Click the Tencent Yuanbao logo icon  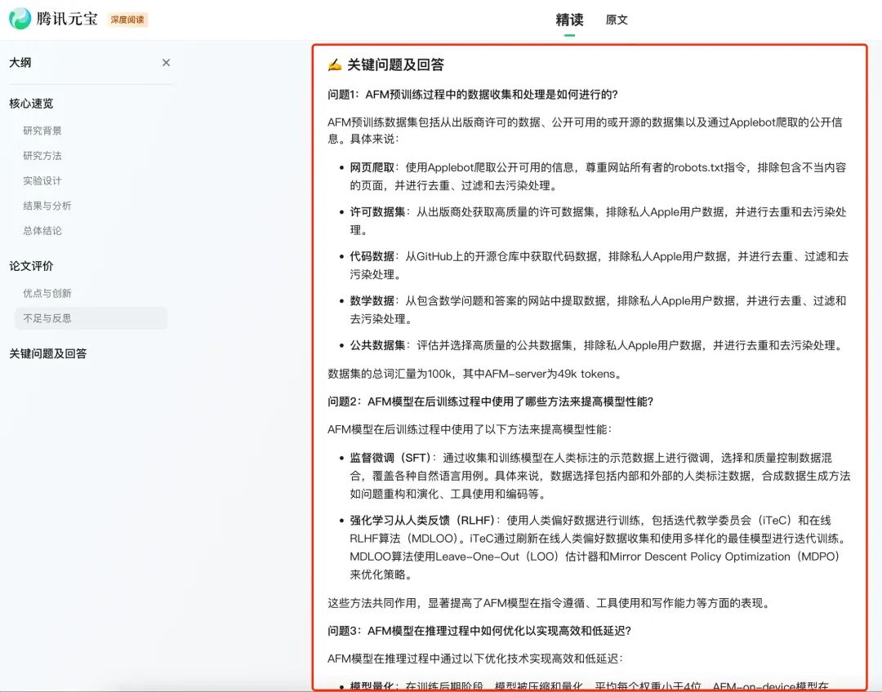20,19
